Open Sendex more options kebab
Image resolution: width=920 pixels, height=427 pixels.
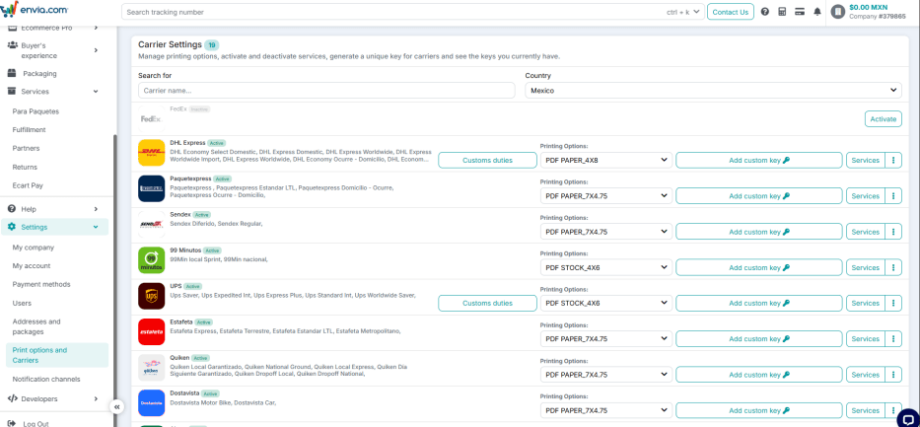click(x=893, y=232)
